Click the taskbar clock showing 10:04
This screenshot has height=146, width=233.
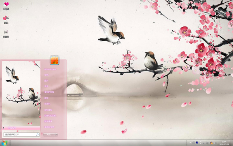[224, 143]
